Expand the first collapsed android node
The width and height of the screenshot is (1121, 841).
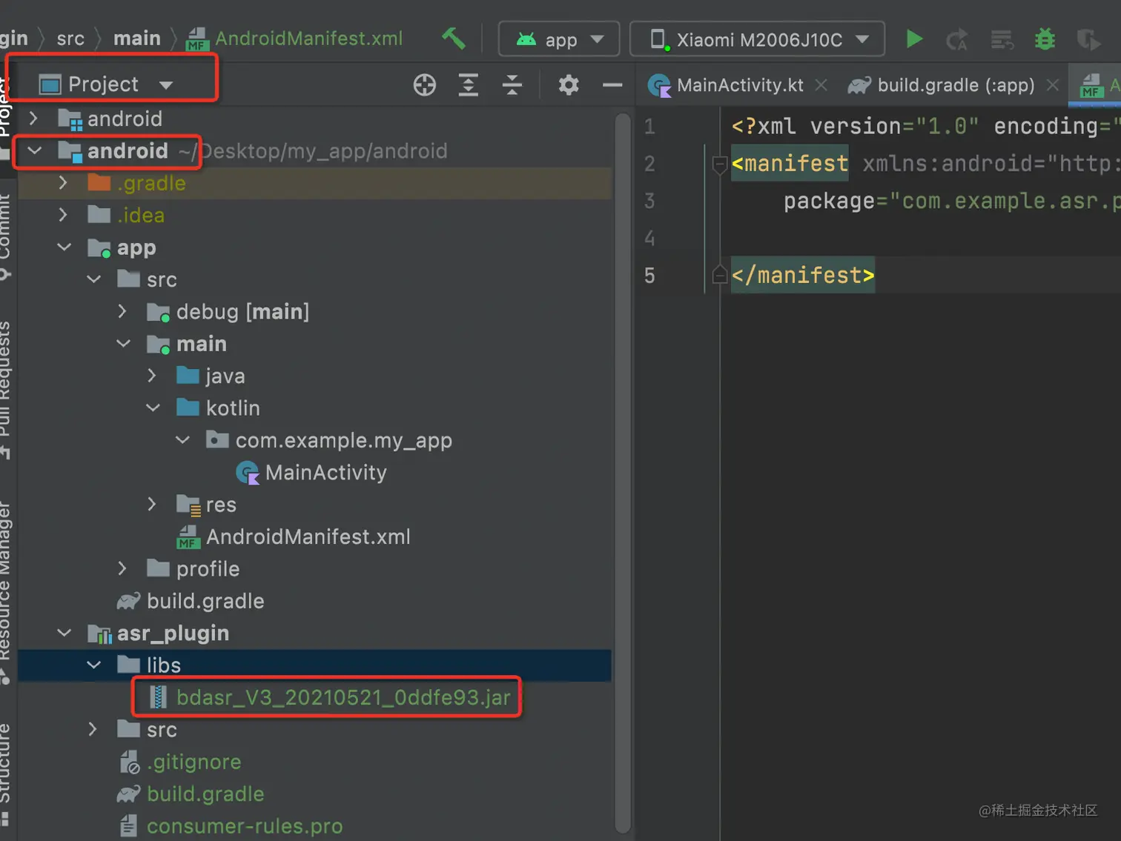33,119
